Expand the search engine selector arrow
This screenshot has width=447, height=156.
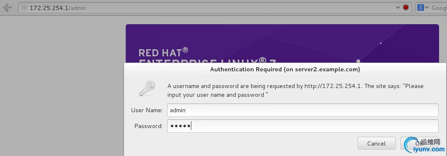tap(427, 8)
